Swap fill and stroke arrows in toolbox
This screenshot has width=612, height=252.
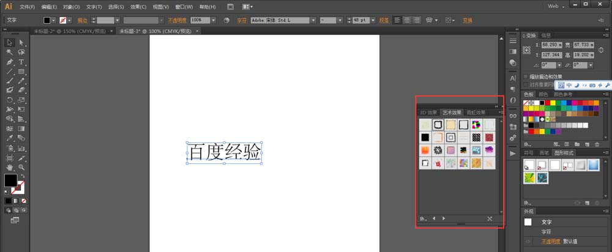point(23,176)
